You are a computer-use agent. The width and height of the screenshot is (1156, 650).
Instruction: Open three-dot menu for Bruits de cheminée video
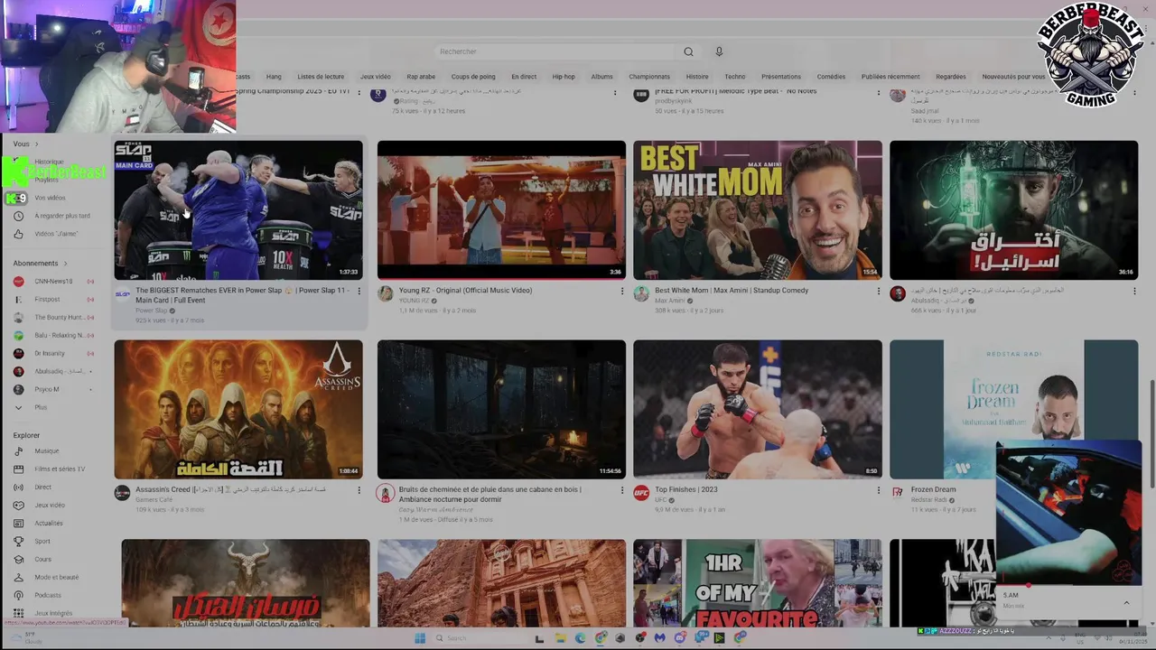click(x=621, y=490)
